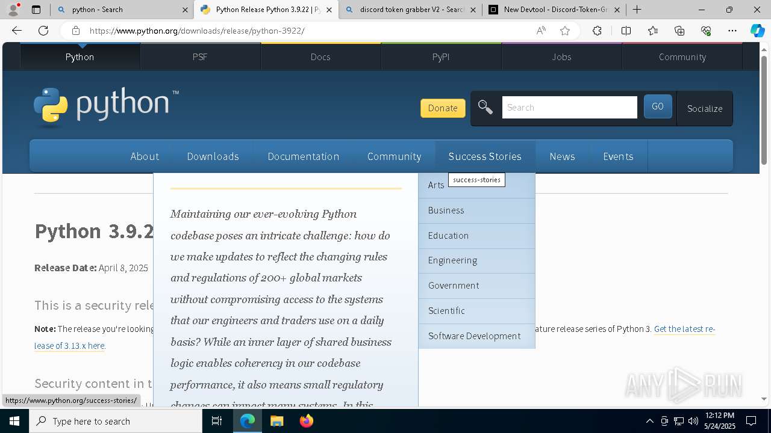The height and width of the screenshot is (433, 771).
Task: Open the Community main menu item
Action: tap(394, 156)
